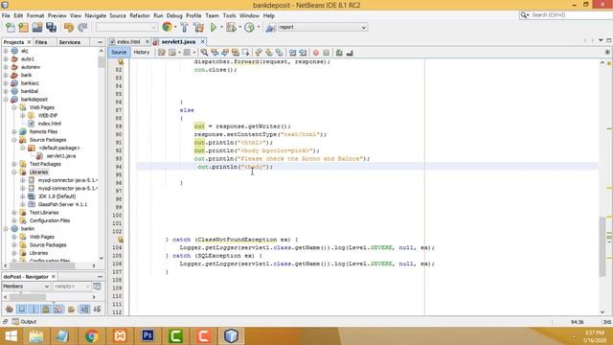Select index.html in Projects tree

click(49, 124)
